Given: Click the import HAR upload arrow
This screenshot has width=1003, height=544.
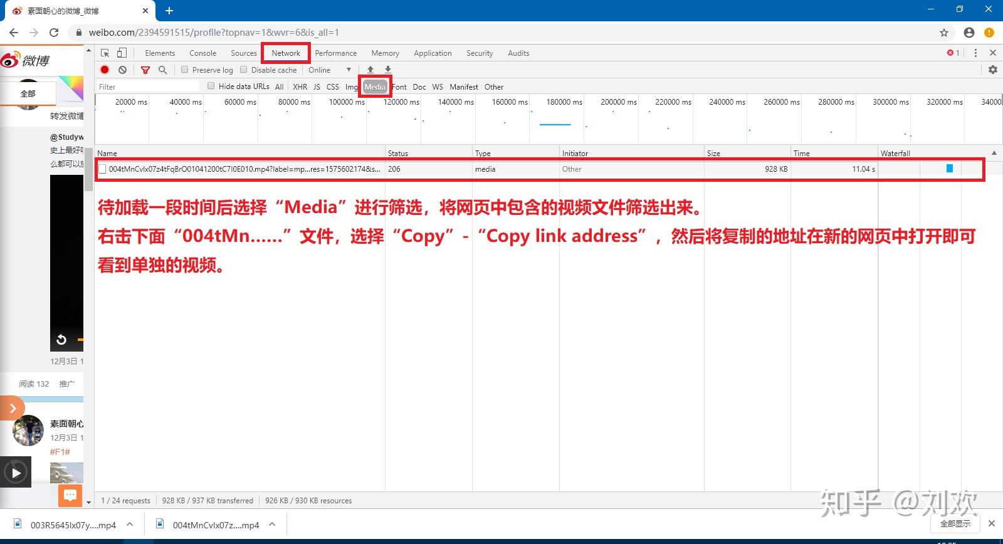Looking at the screenshot, I should (370, 70).
